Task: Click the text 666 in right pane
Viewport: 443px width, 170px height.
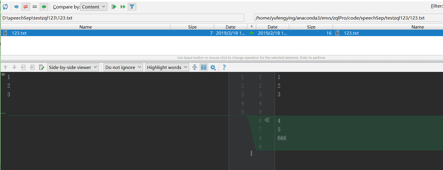Action: pyautogui.click(x=282, y=138)
